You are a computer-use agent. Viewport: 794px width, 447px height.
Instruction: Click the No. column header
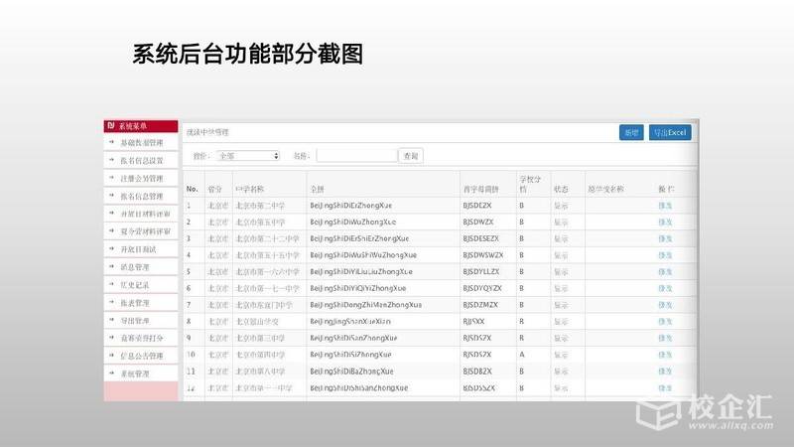[x=192, y=189]
